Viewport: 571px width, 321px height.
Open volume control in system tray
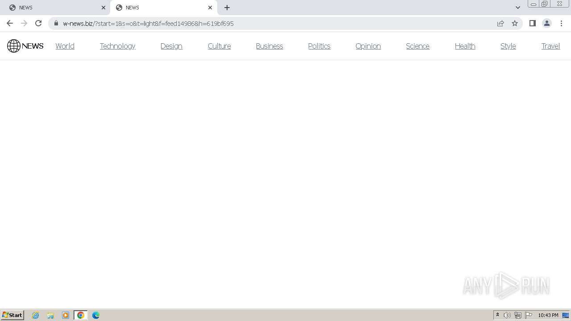point(507,315)
